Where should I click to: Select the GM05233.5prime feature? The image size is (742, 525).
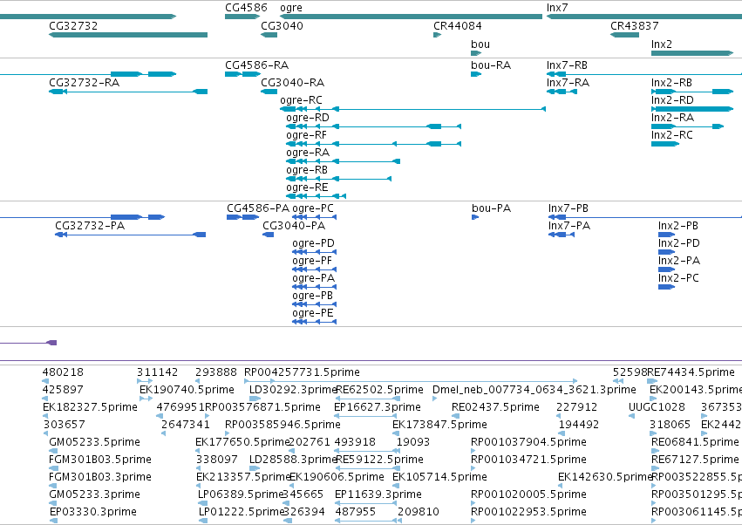(53, 451)
